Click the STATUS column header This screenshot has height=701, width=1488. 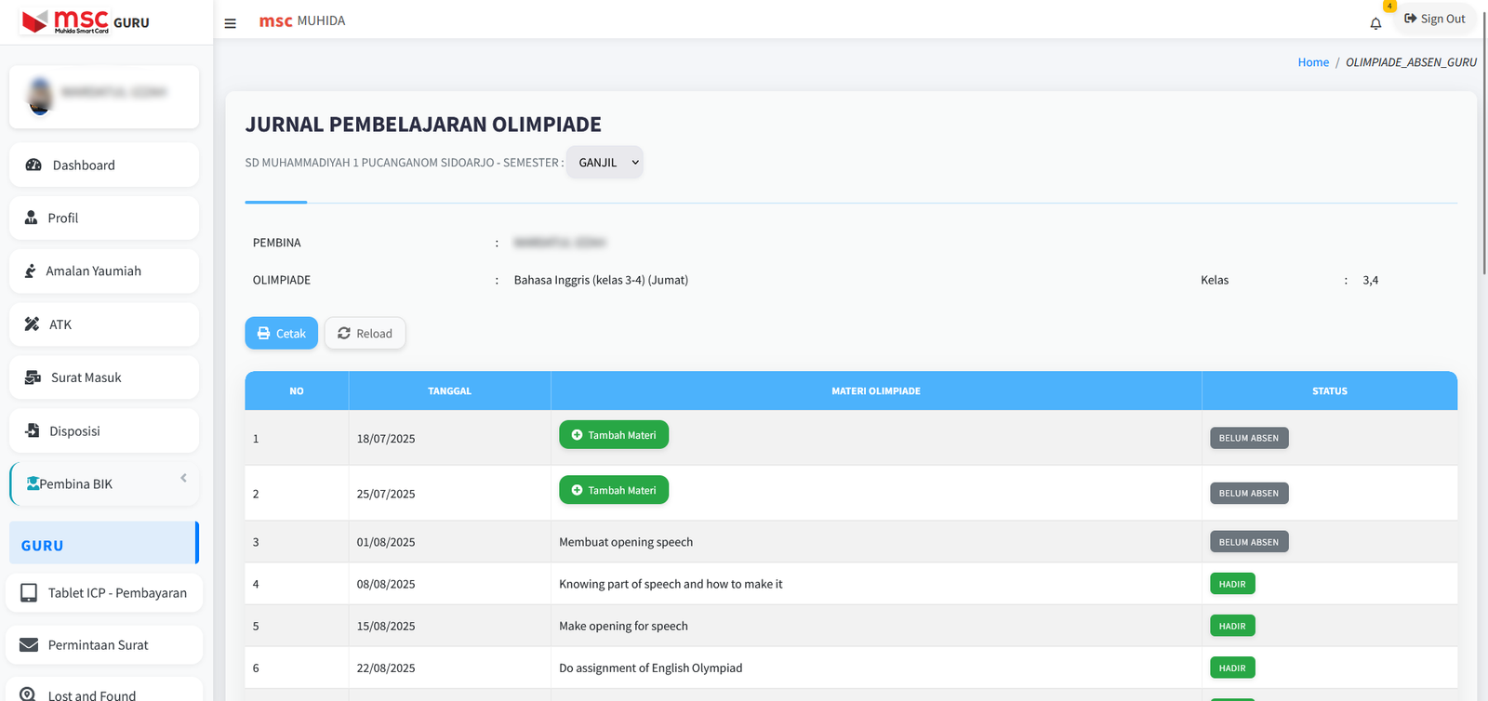pyautogui.click(x=1330, y=390)
